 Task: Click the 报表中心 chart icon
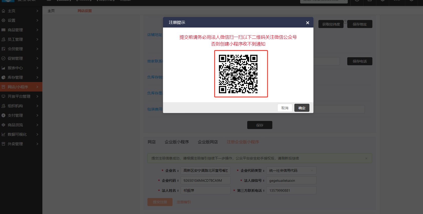click(x=4, y=68)
